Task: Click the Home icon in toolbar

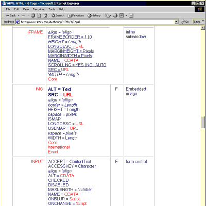Action: pyautogui.click(x=45, y=15)
